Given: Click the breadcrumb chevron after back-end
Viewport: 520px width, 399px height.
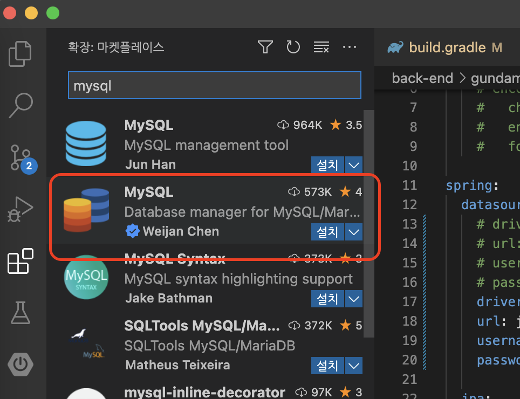Looking at the screenshot, I should click(462, 79).
